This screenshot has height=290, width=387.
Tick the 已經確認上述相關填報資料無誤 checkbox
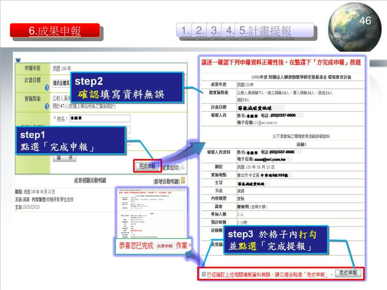pyautogui.click(x=204, y=274)
